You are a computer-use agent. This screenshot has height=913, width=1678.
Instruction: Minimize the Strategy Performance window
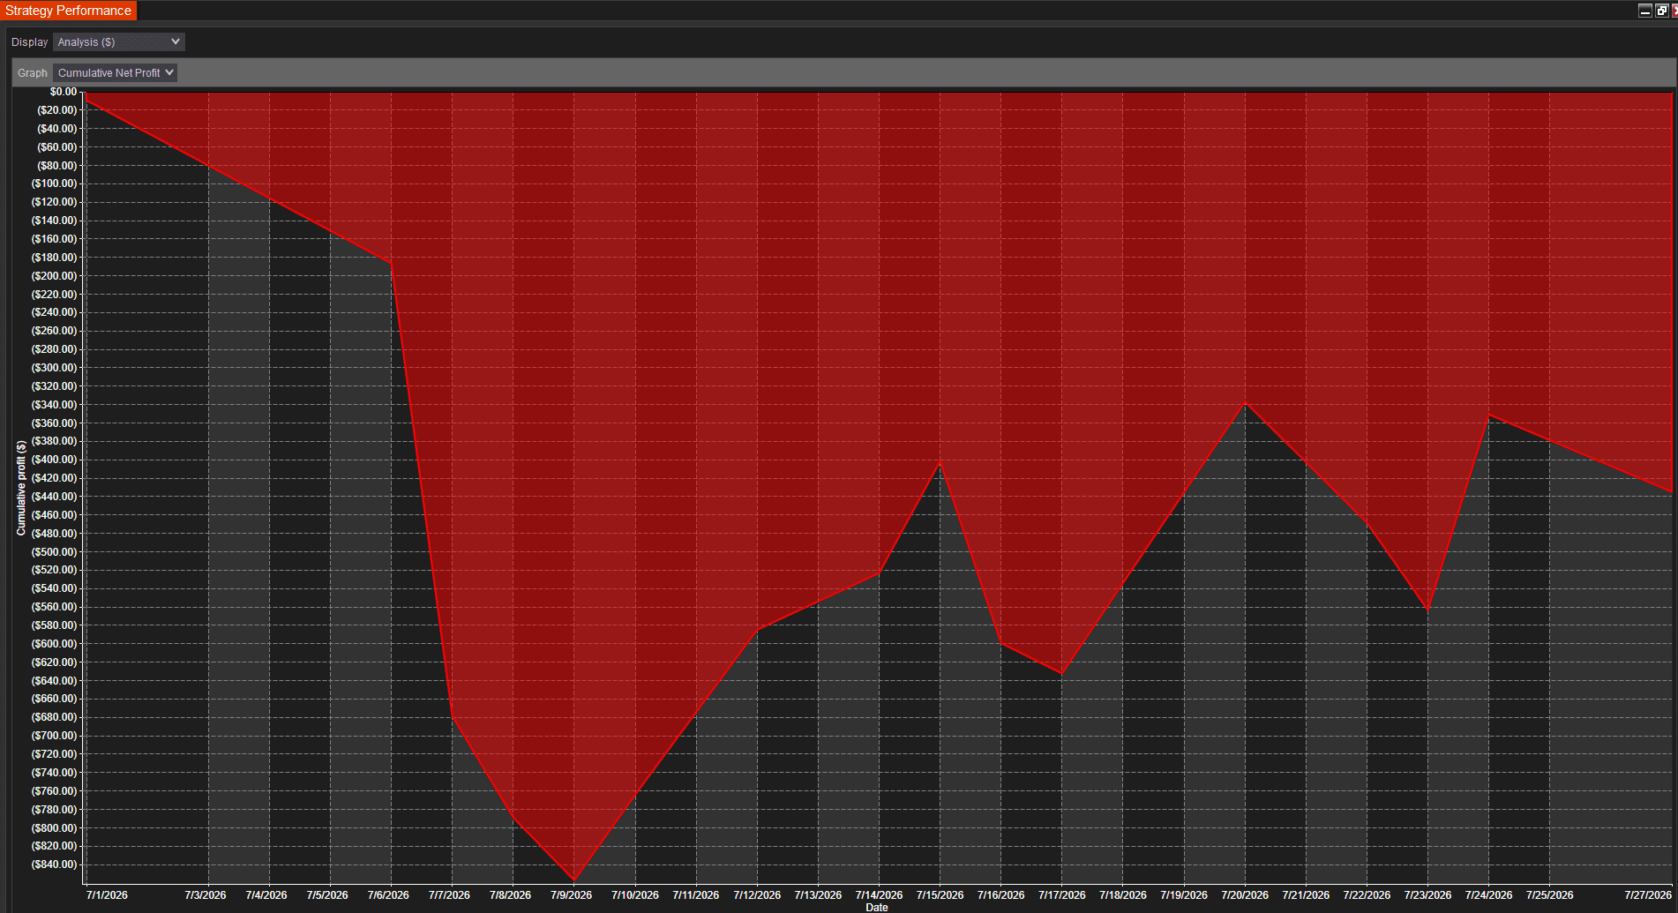pos(1644,11)
